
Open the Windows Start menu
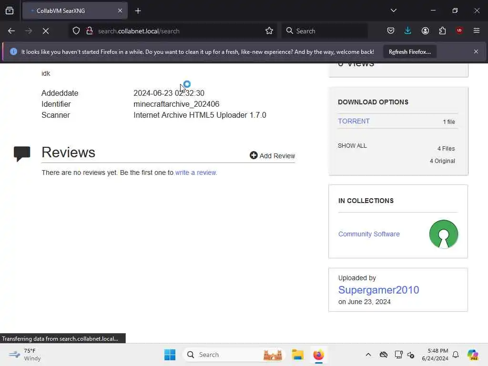click(x=170, y=355)
